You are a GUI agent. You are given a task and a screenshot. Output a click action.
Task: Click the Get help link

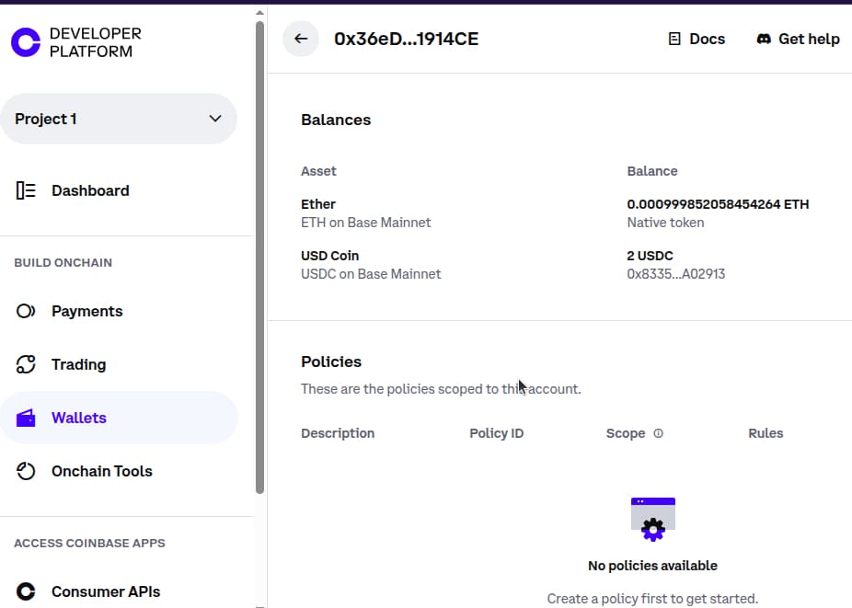coord(809,39)
